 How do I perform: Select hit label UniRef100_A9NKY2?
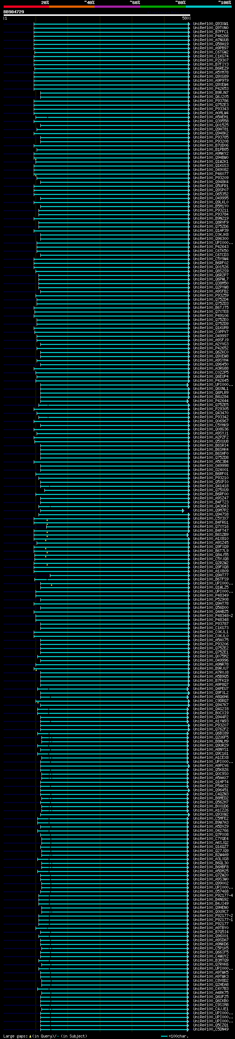click(x=210, y=153)
